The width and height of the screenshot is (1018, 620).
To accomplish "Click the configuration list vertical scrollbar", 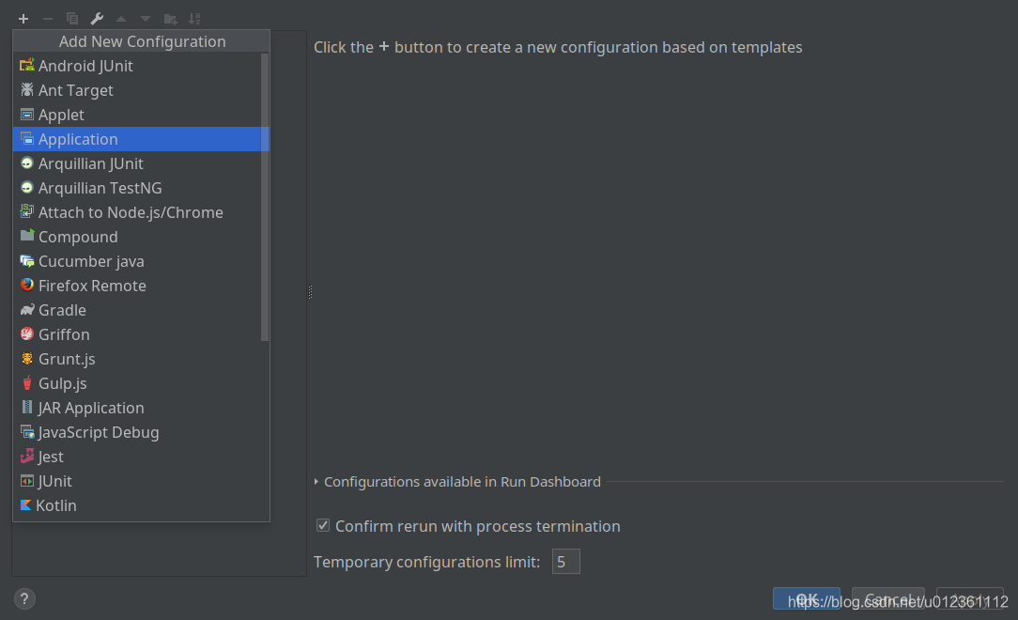I will [264, 197].
